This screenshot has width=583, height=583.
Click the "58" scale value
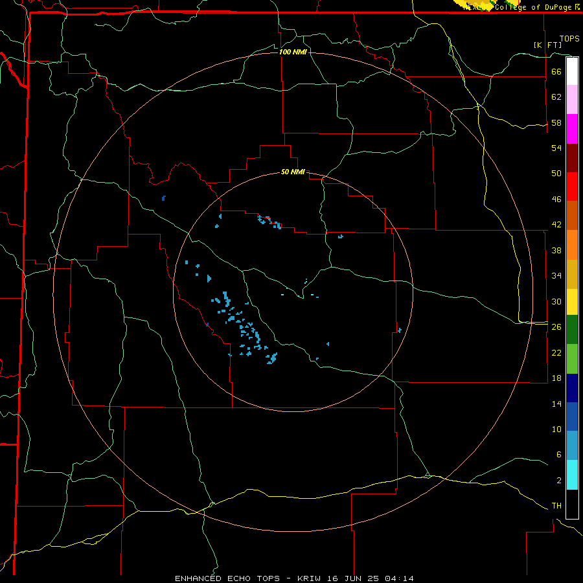coord(556,122)
